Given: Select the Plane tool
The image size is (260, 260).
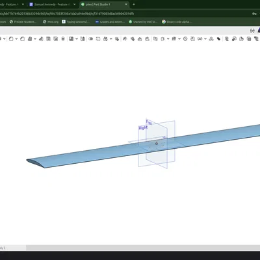Looking at the screenshot, I should pos(174,39).
